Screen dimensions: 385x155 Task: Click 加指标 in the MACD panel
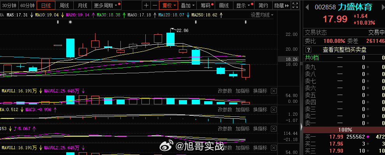tap(243, 109)
